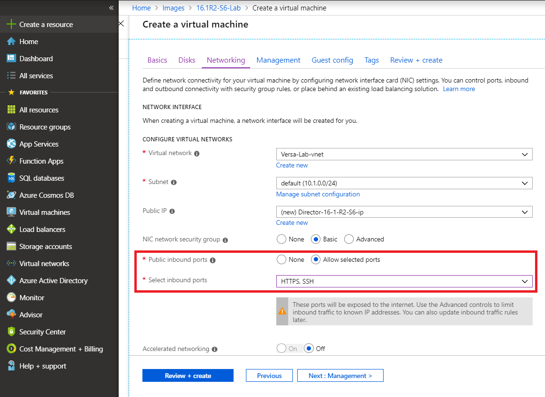545x397 pixels.
Task: Open the Public IP dropdown
Action: point(404,212)
